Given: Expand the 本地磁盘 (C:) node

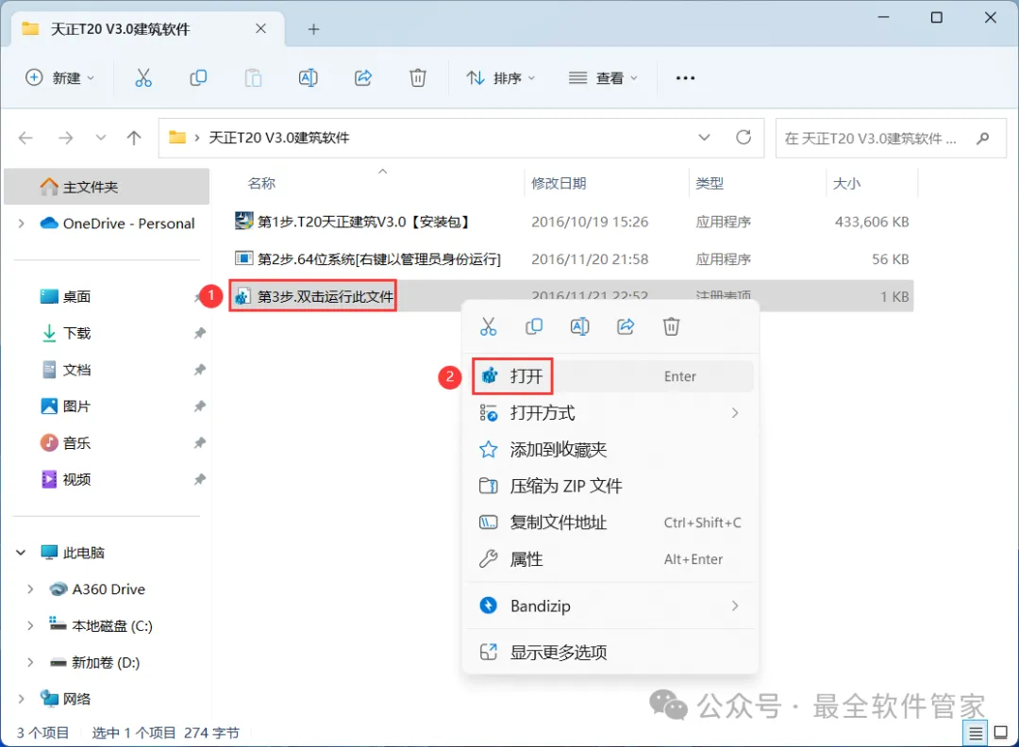Looking at the screenshot, I should (x=30, y=625).
